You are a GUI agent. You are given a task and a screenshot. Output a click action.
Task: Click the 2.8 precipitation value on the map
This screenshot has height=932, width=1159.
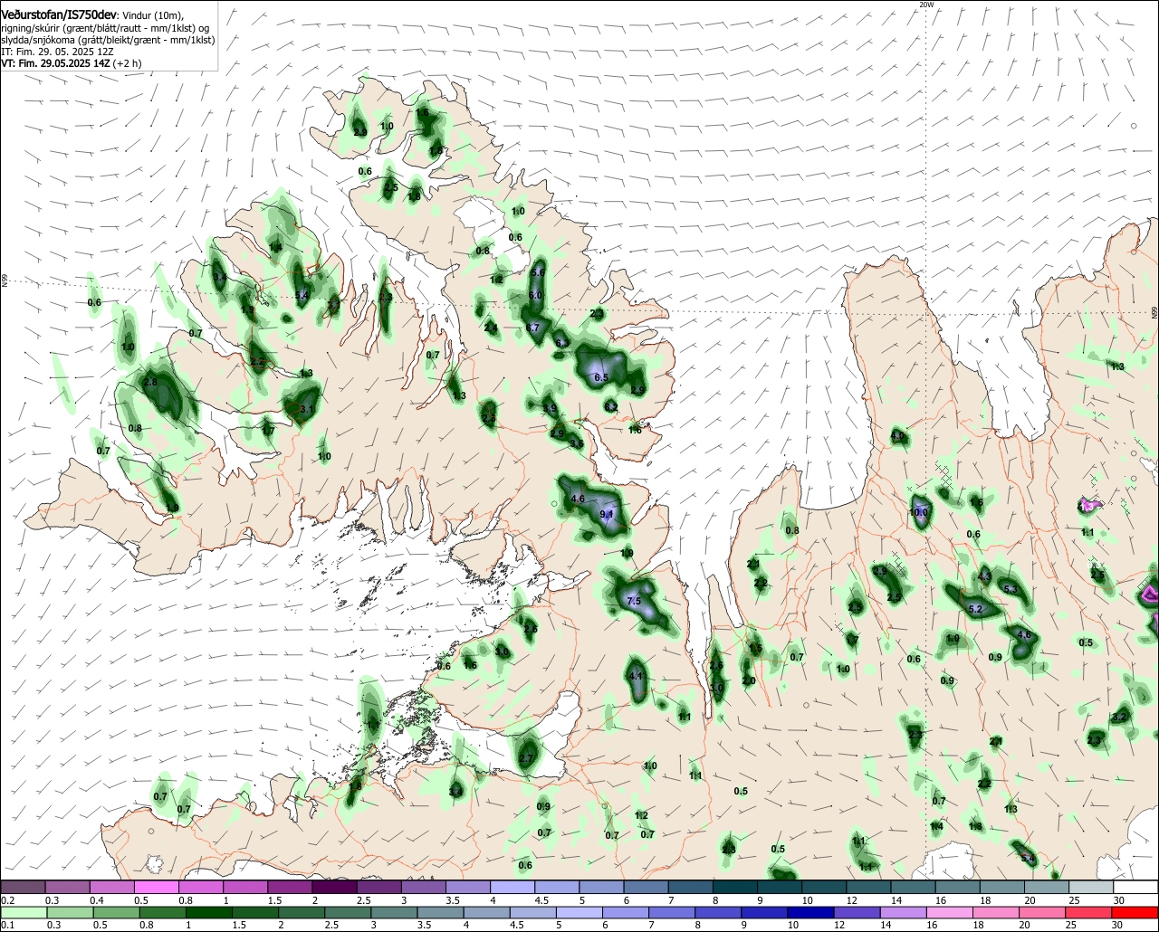pos(150,383)
